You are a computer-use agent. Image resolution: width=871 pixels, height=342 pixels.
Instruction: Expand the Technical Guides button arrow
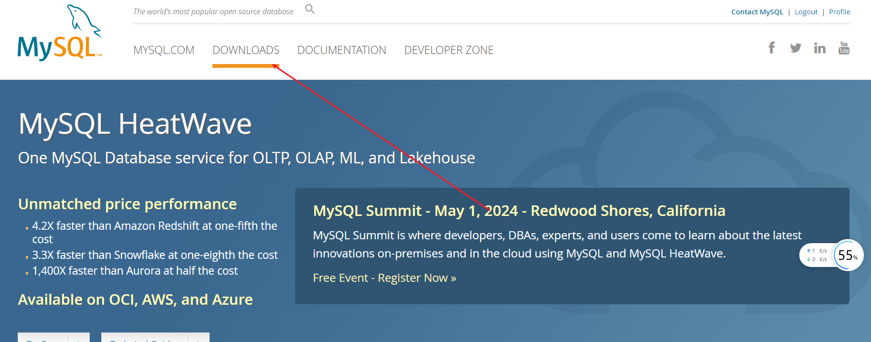(199, 338)
